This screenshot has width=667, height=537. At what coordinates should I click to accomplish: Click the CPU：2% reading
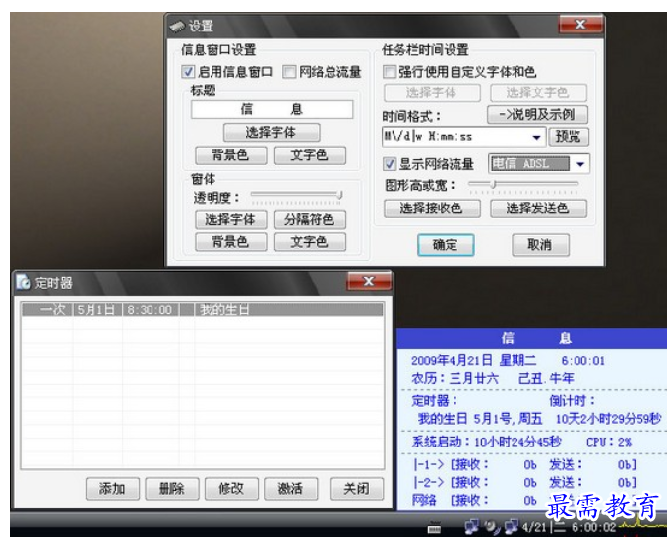click(x=609, y=442)
